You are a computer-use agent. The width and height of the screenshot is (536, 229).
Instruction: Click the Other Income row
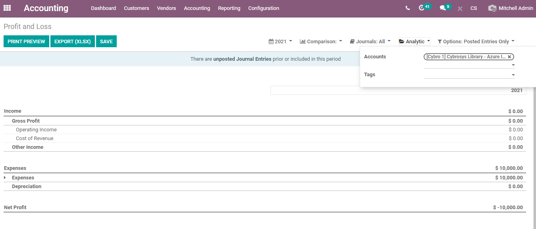[265, 147]
